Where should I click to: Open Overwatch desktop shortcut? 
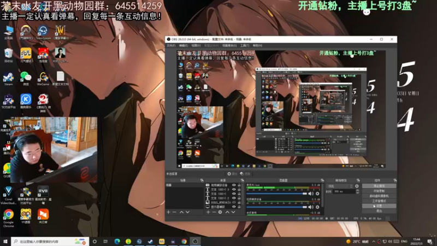26,32
